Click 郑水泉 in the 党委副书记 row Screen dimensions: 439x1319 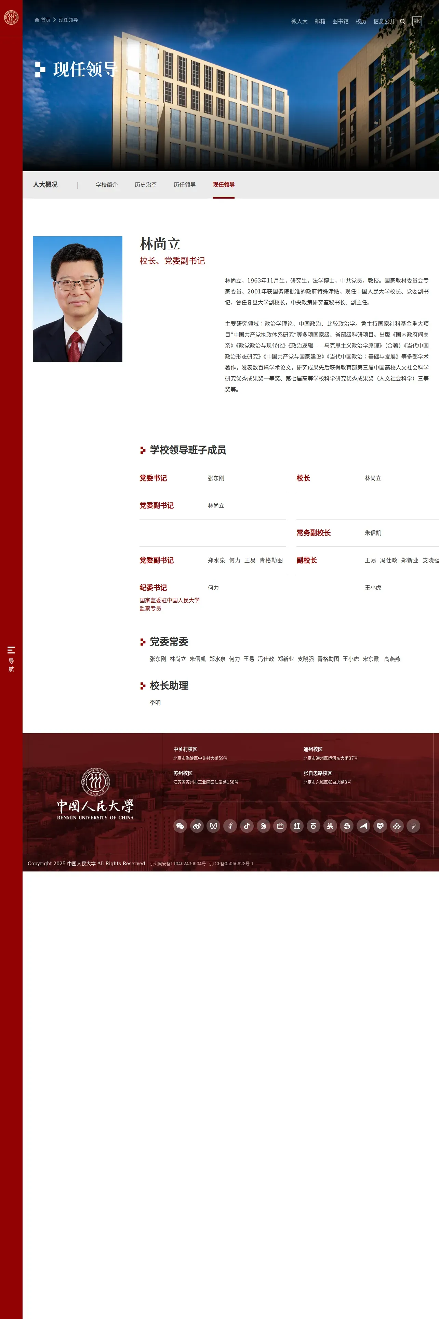(217, 561)
